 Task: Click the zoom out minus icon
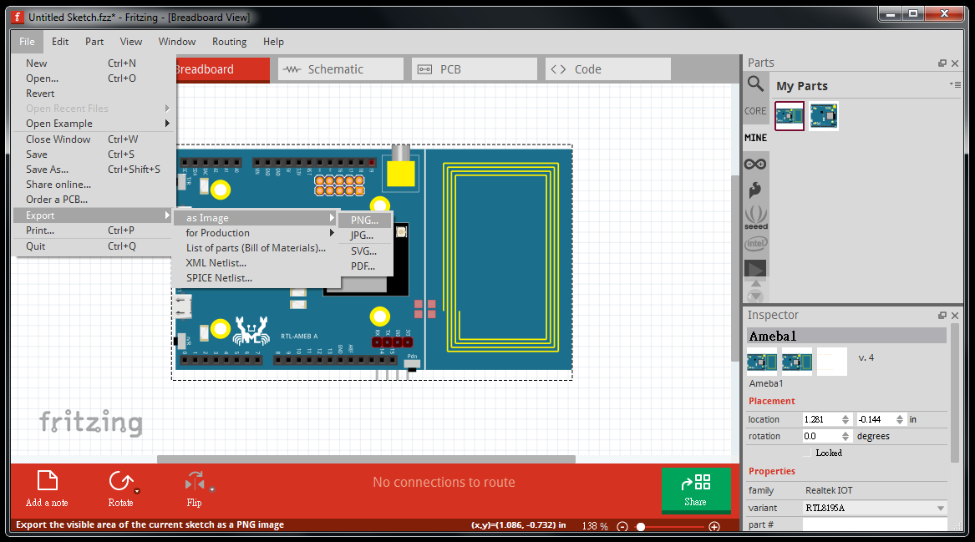pyautogui.click(x=622, y=526)
